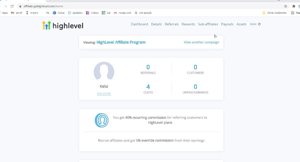Click the browser address bar

coord(146,6)
